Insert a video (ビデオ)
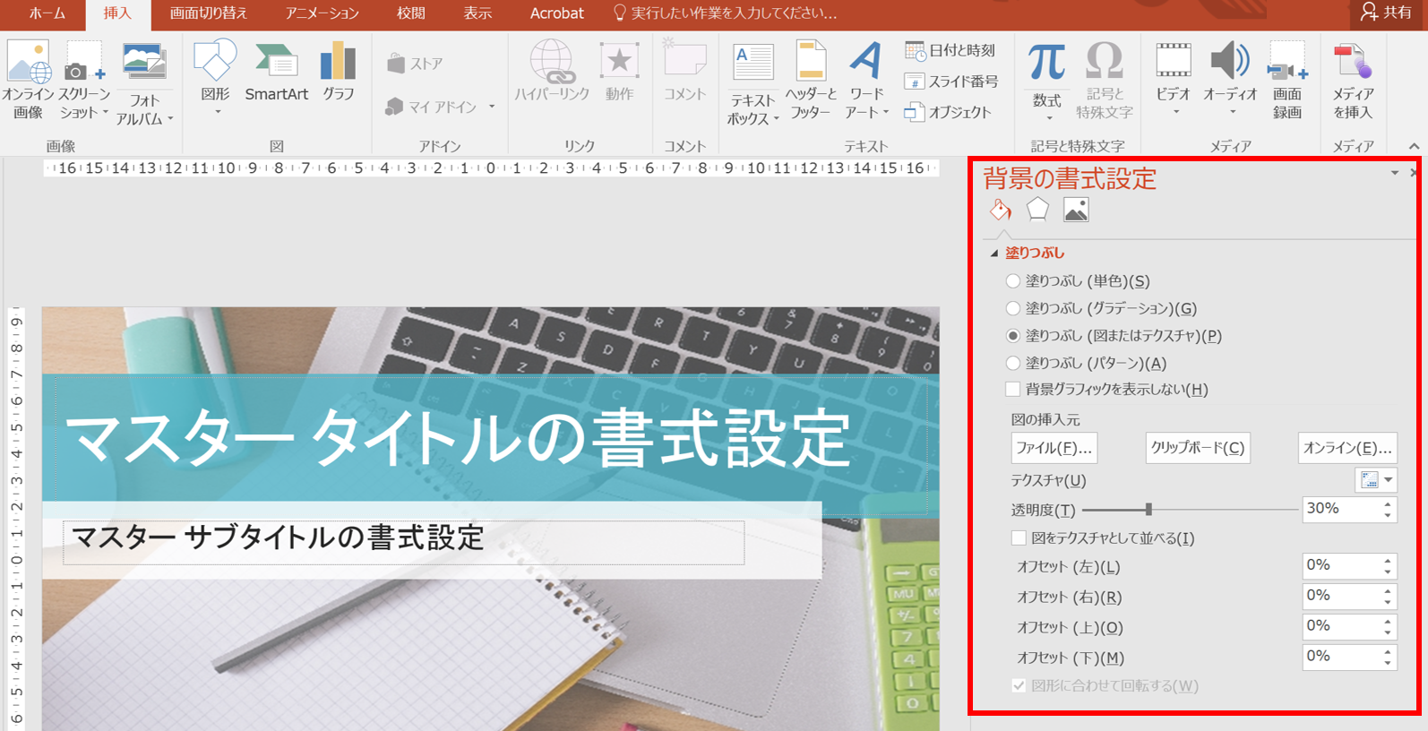The height and width of the screenshot is (731, 1428). (x=1174, y=79)
